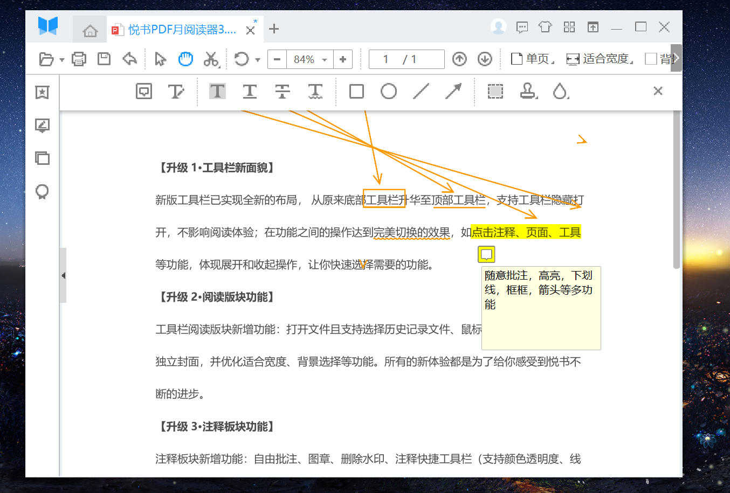Choose the strikethrough annotation tool
Screen dimensions: 730x493
click(283, 91)
